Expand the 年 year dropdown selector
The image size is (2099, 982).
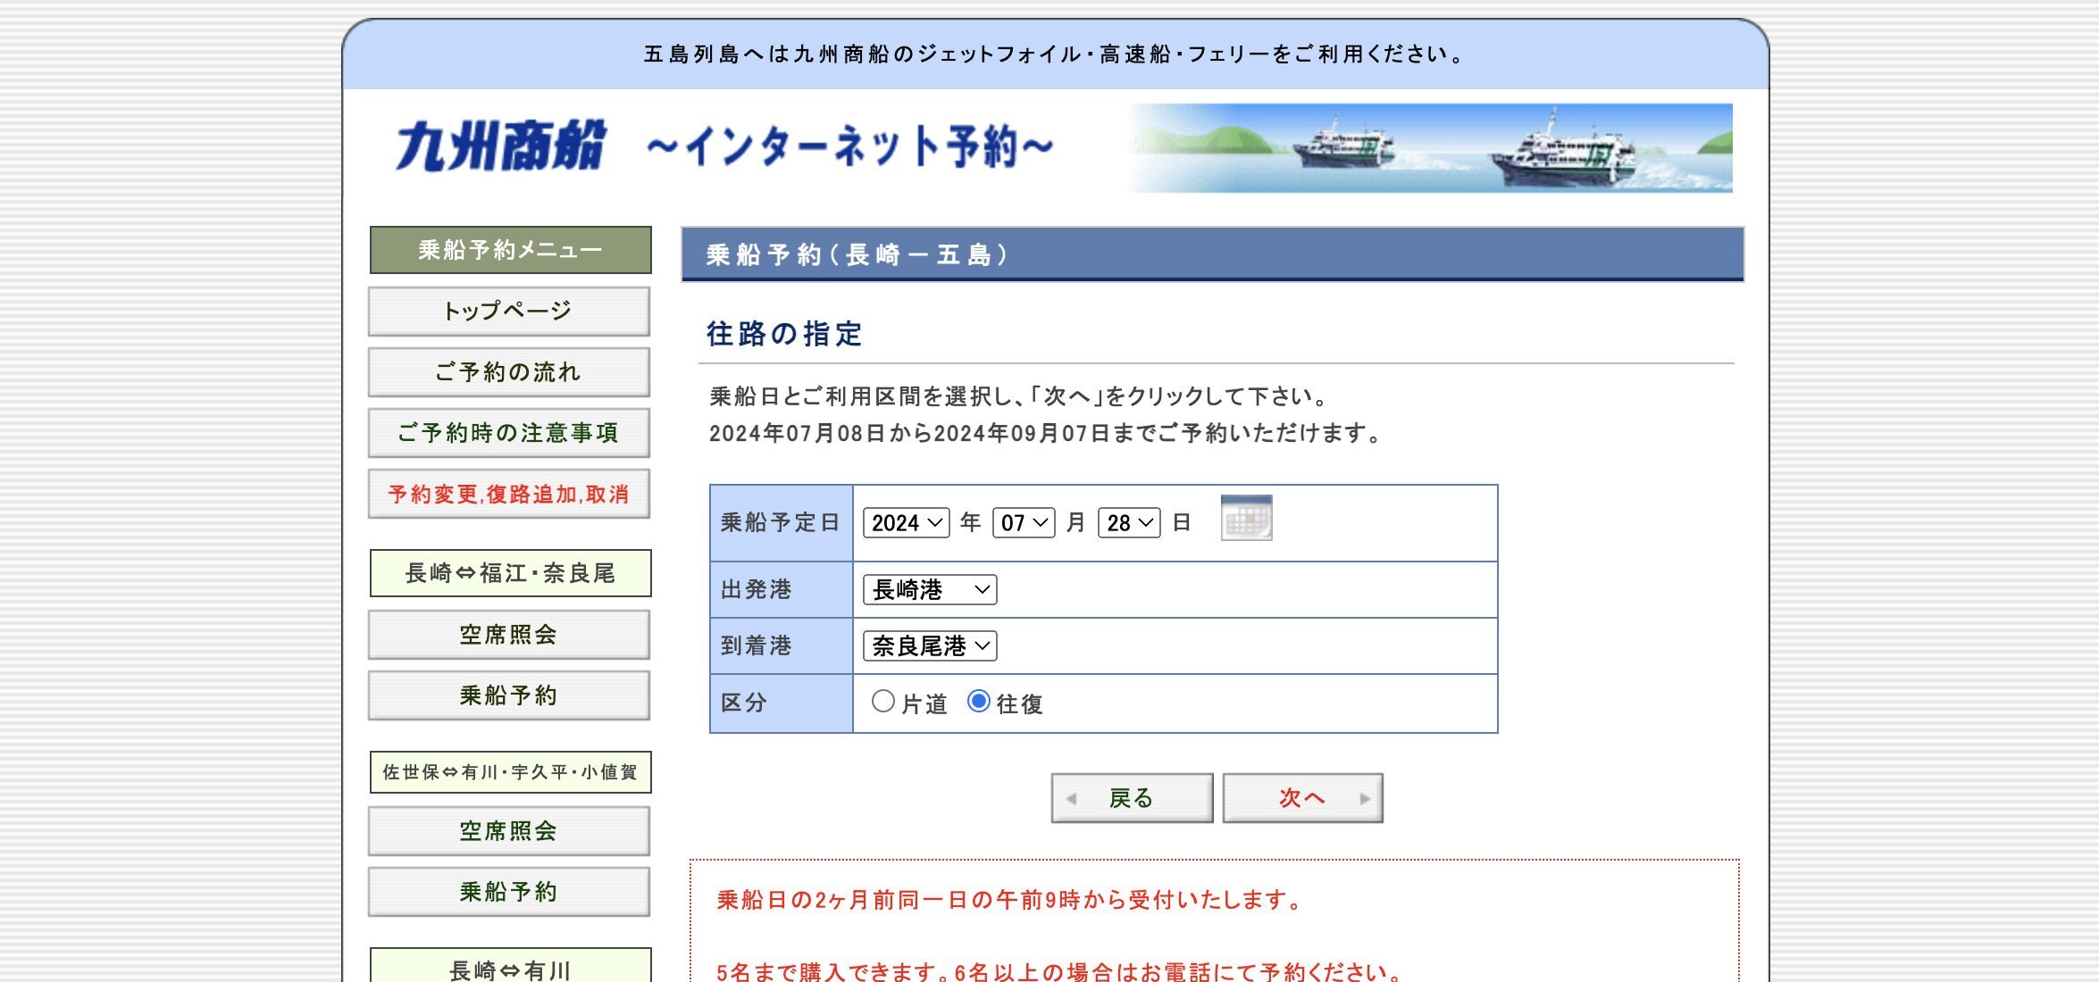point(905,521)
